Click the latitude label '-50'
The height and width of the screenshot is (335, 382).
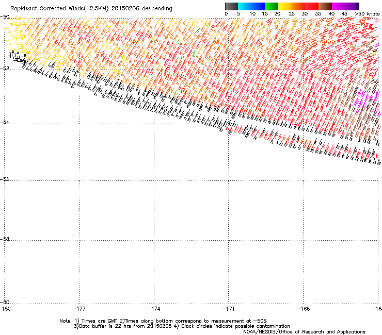[x=5, y=17]
